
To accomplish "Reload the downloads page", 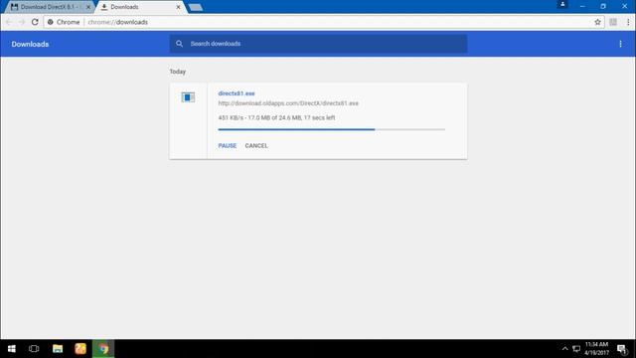I will click(x=35, y=22).
